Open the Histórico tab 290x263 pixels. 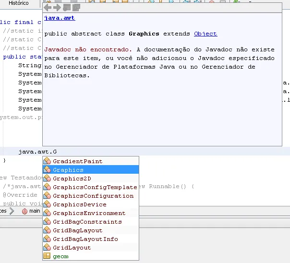point(19,3)
